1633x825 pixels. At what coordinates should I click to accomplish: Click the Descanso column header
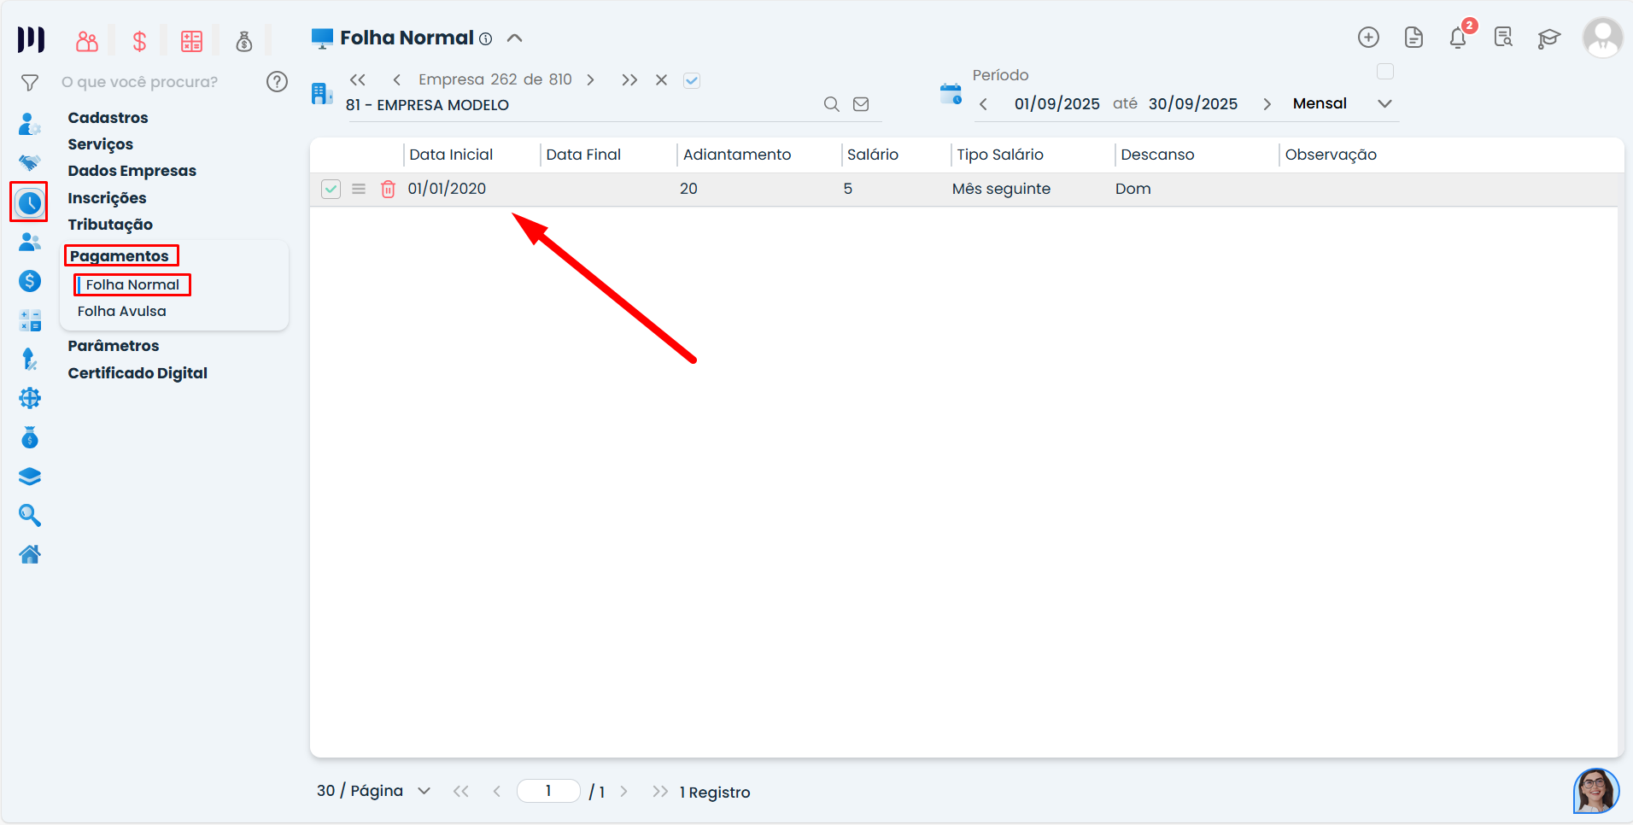tap(1157, 155)
